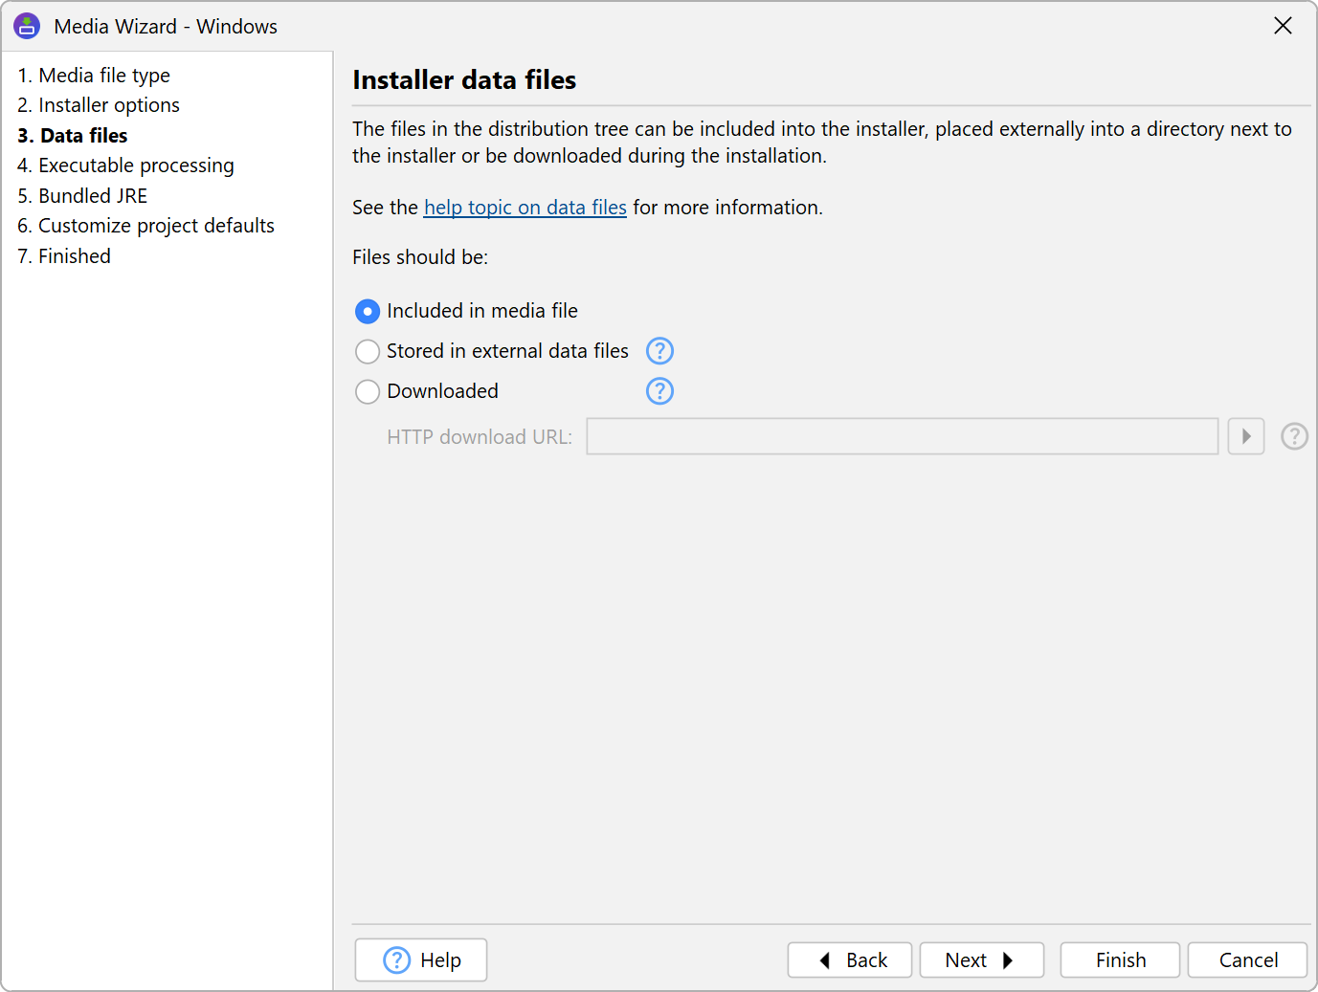Select Stored in external data files option
This screenshot has width=1318, height=992.
pyautogui.click(x=368, y=352)
